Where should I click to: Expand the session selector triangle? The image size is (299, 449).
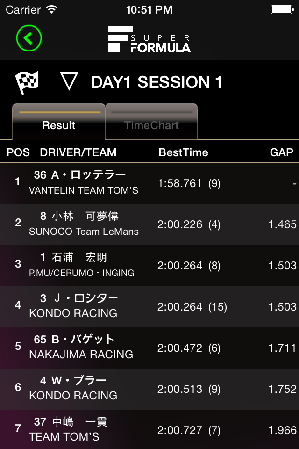(x=69, y=82)
